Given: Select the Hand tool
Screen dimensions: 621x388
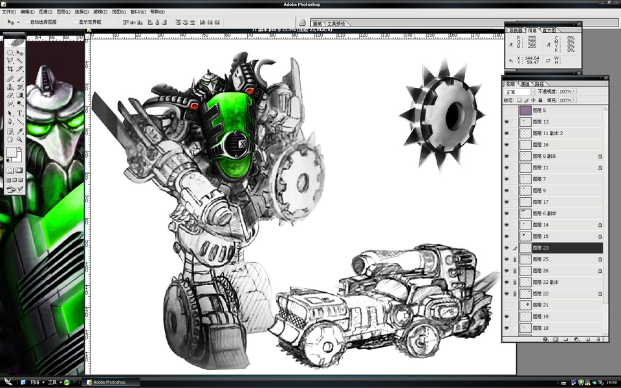Looking at the screenshot, I should [x=10, y=139].
